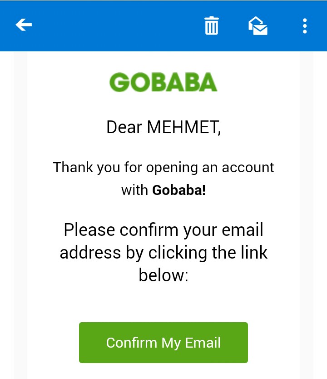327x379 pixels.
Task: Click the word "below:" above the button
Action: pyautogui.click(x=163, y=274)
